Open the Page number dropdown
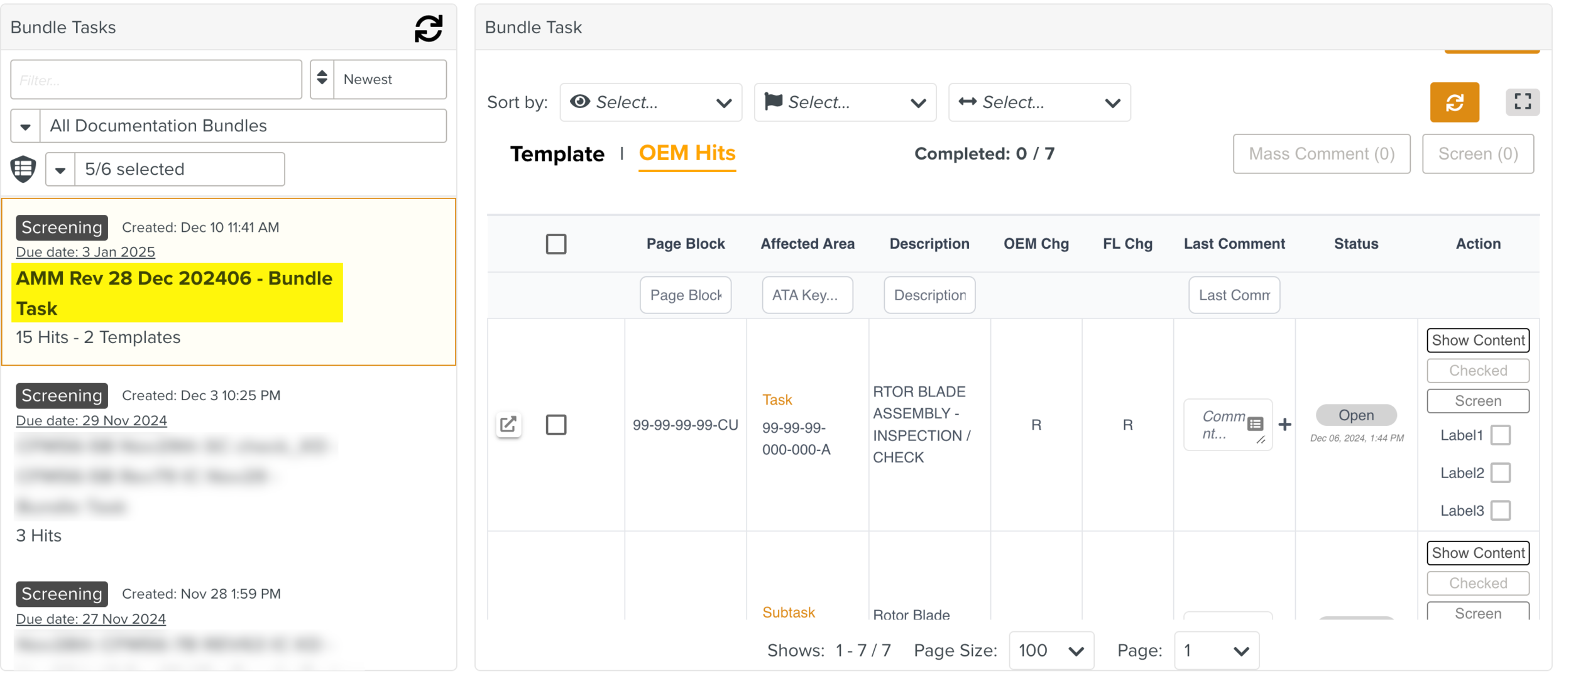The height and width of the screenshot is (686, 1571). click(1216, 650)
